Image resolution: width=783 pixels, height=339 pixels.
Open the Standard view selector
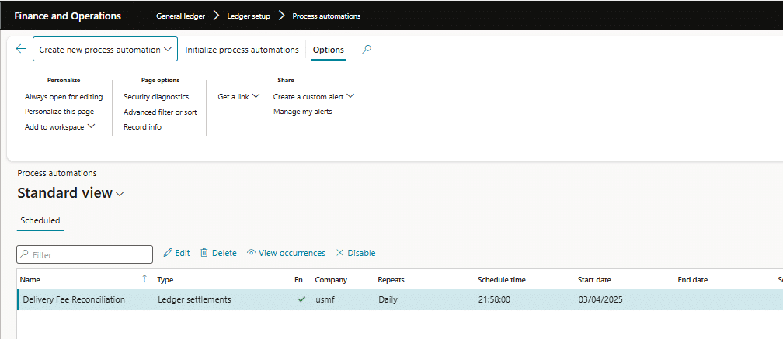tap(71, 193)
